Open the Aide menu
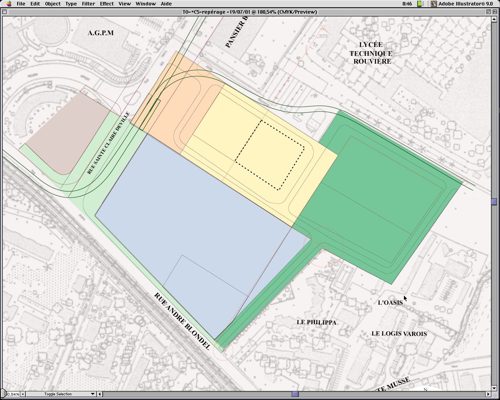The width and height of the screenshot is (500, 400). (x=166, y=4)
